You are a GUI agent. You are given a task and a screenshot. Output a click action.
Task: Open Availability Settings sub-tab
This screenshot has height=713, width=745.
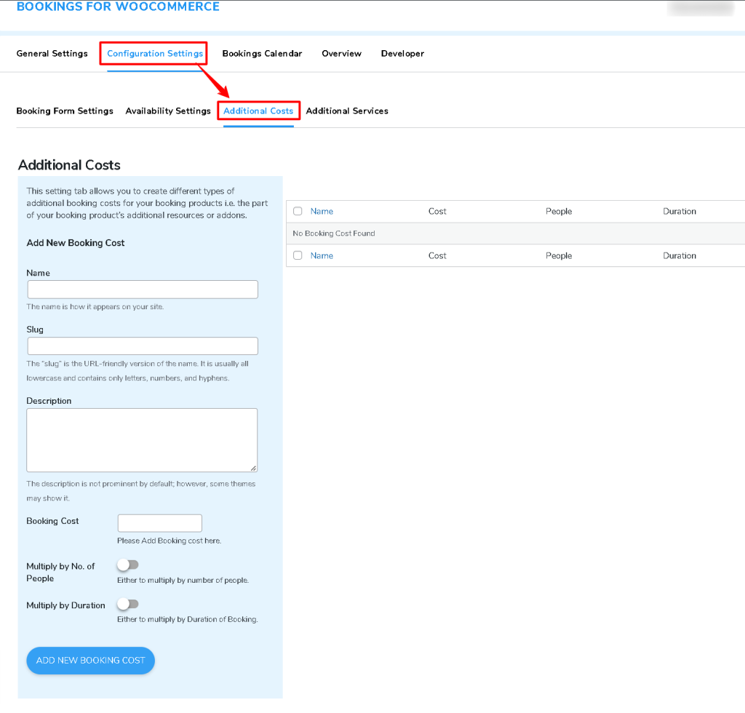tap(168, 111)
